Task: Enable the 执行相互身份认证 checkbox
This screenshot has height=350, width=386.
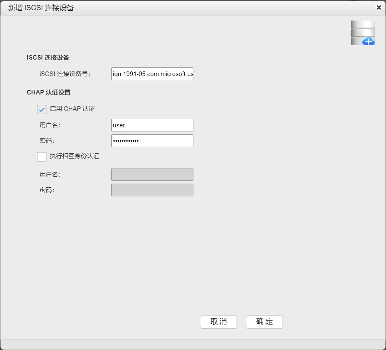Action: tap(41, 157)
